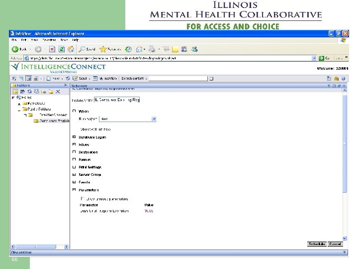Open the Edit menu
This screenshot has width=358, height=269.
[23, 40]
